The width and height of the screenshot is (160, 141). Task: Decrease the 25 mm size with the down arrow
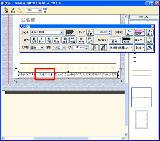(x=110, y=33)
